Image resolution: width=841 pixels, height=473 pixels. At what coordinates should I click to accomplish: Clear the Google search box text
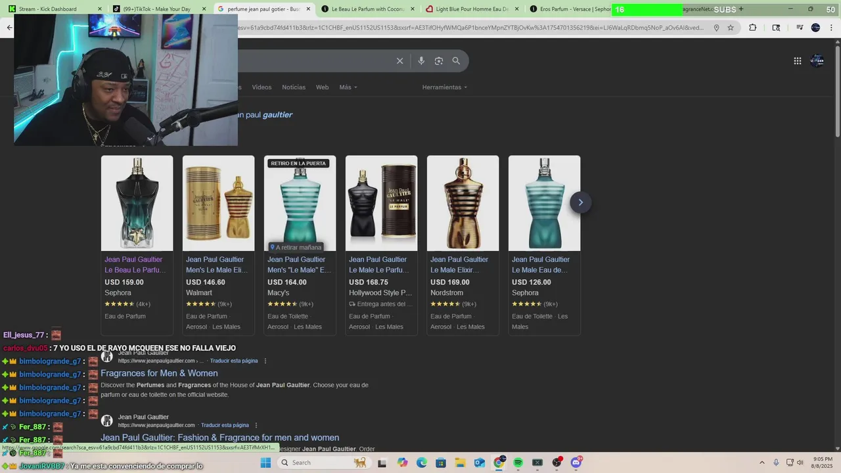399,61
